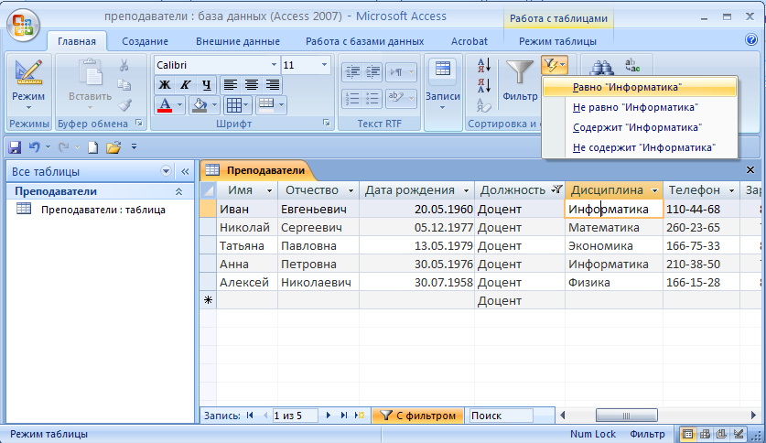Open Дисциплина column filter arrow
The height and width of the screenshot is (443, 766).
pos(654,190)
